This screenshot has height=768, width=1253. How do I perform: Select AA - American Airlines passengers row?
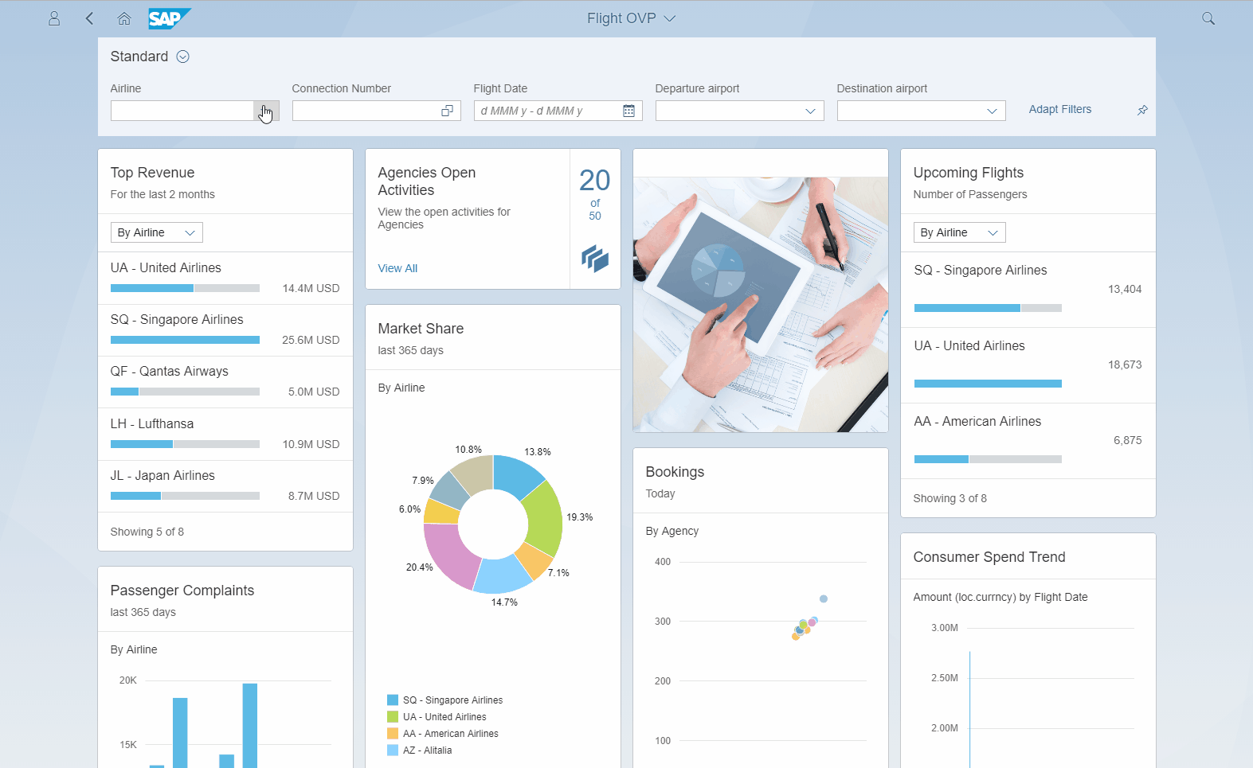pos(1028,441)
